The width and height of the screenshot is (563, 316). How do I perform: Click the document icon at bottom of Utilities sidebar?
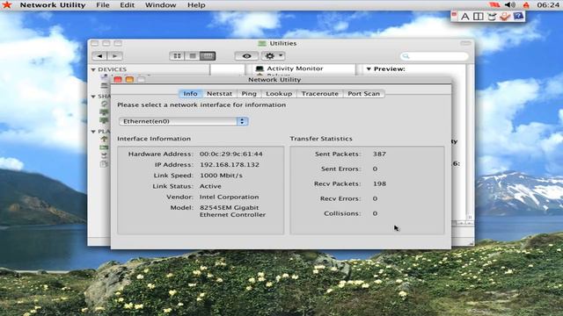[104, 164]
